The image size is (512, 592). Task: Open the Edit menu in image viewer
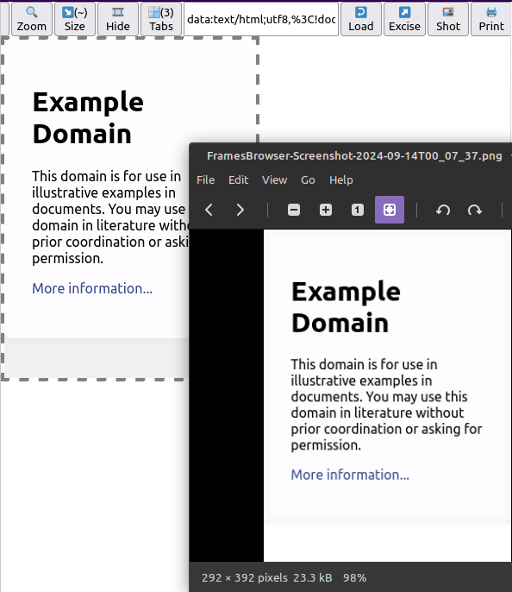[238, 180]
